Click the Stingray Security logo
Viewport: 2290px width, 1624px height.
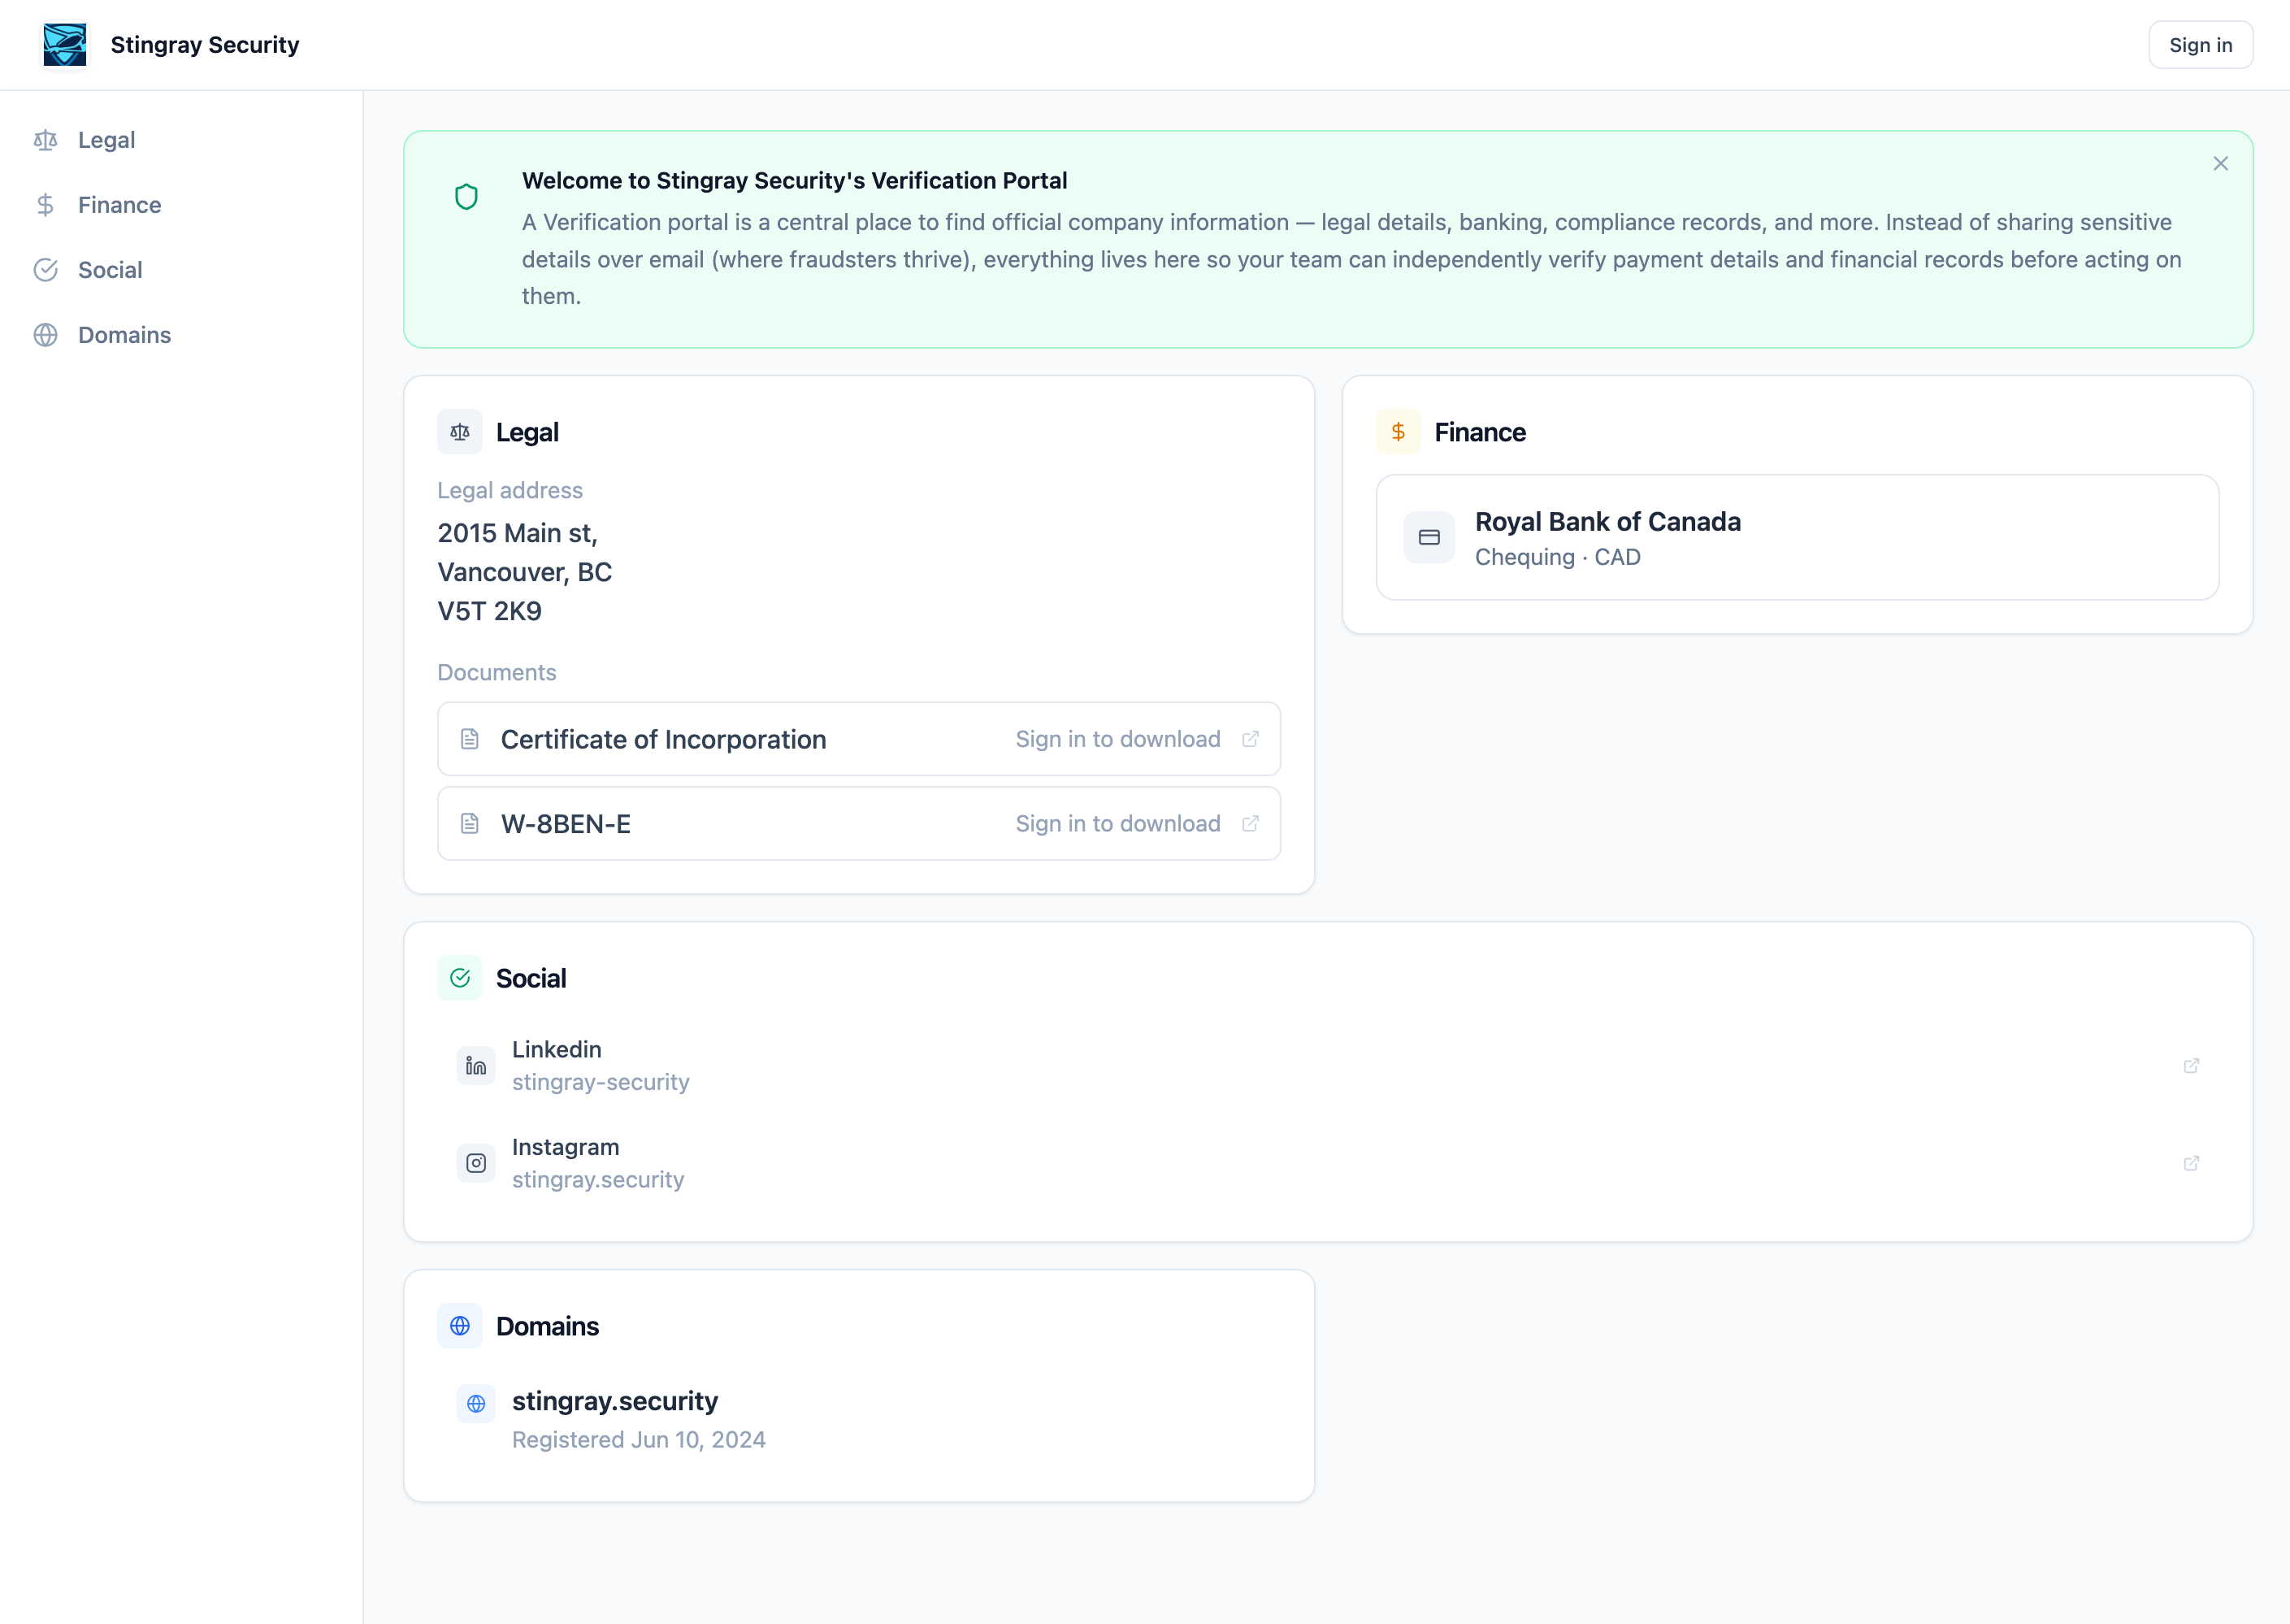(64, 44)
